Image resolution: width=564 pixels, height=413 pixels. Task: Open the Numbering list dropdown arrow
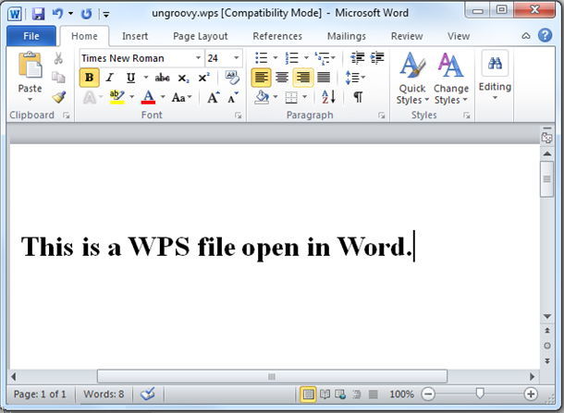click(x=306, y=57)
